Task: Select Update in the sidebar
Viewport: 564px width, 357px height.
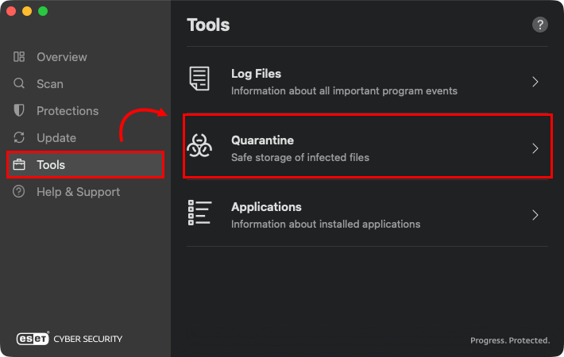Action: point(56,138)
